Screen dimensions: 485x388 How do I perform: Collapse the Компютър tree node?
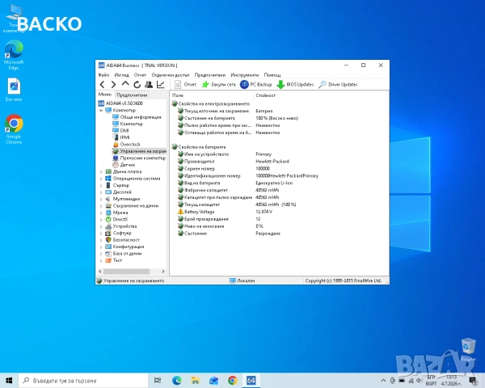pos(101,110)
